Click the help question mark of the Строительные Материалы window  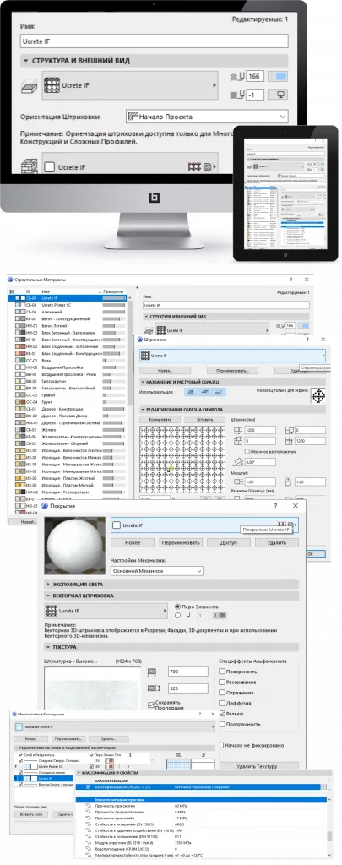(291, 280)
